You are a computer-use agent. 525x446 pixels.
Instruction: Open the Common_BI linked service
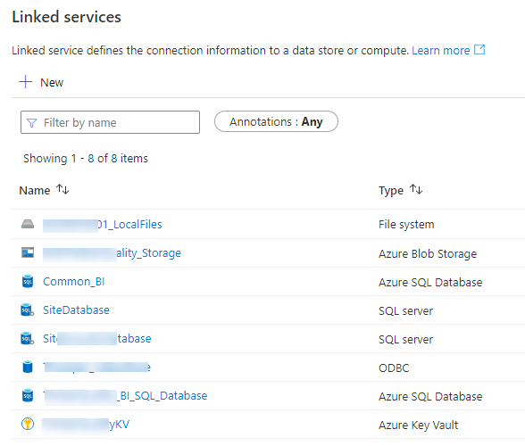[x=73, y=282]
